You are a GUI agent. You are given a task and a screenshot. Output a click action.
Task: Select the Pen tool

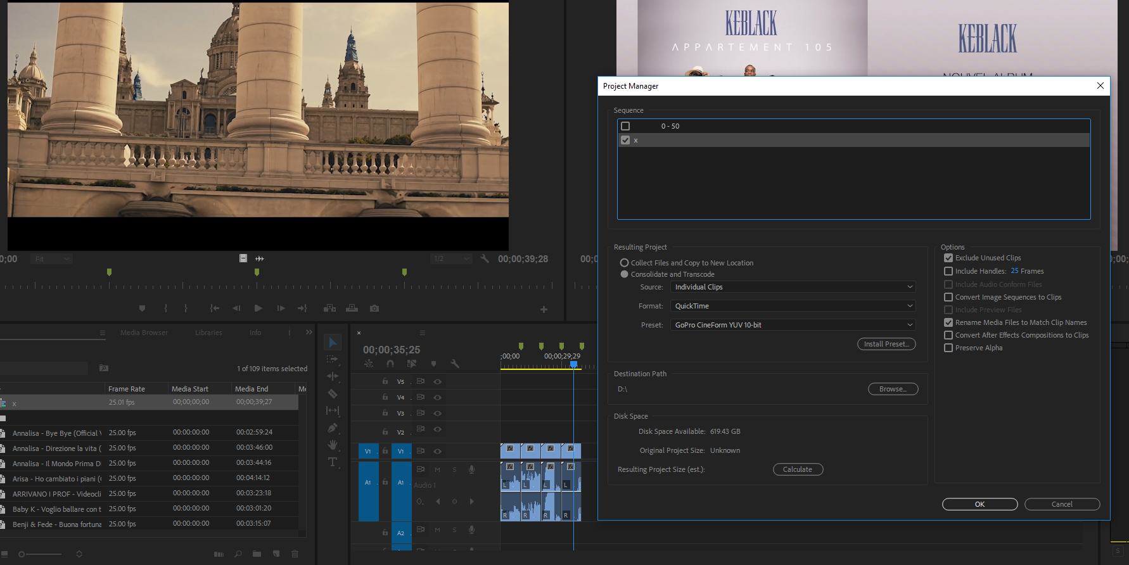(x=332, y=428)
